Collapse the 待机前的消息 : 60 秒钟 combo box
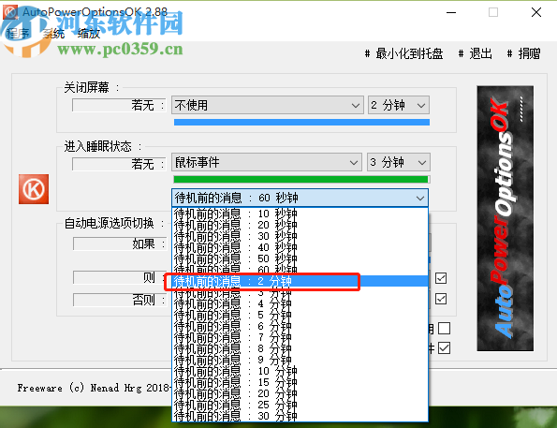 click(300, 198)
